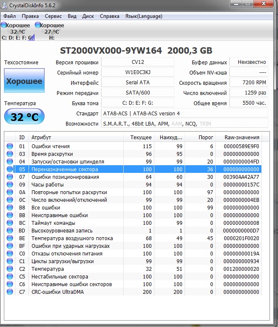Click status icon of row C0 Отказы отключения питания
278x327 pixels.
pos(10,254)
